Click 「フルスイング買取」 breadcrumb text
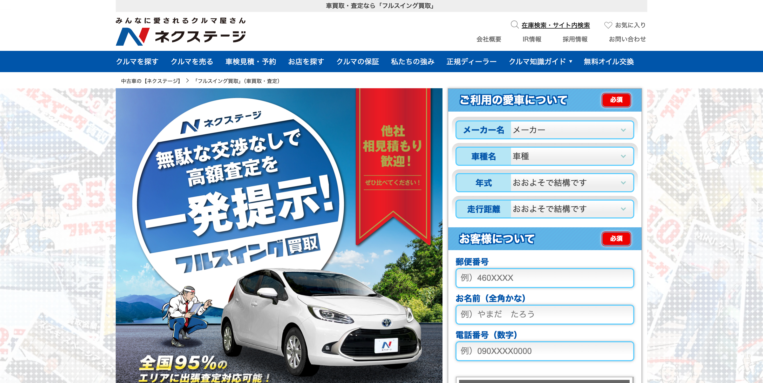763x383 pixels. click(237, 81)
